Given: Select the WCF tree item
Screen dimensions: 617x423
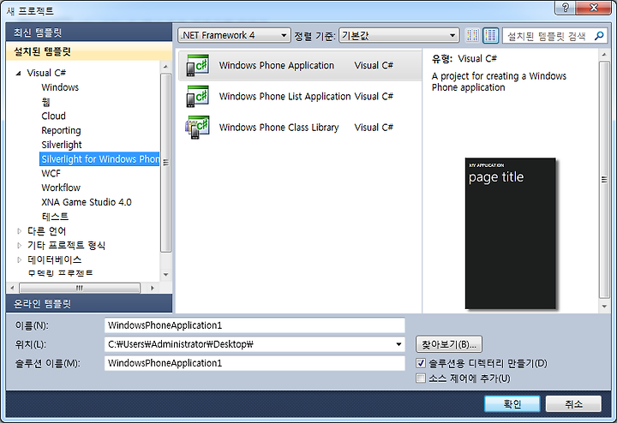Looking at the screenshot, I should [x=51, y=173].
